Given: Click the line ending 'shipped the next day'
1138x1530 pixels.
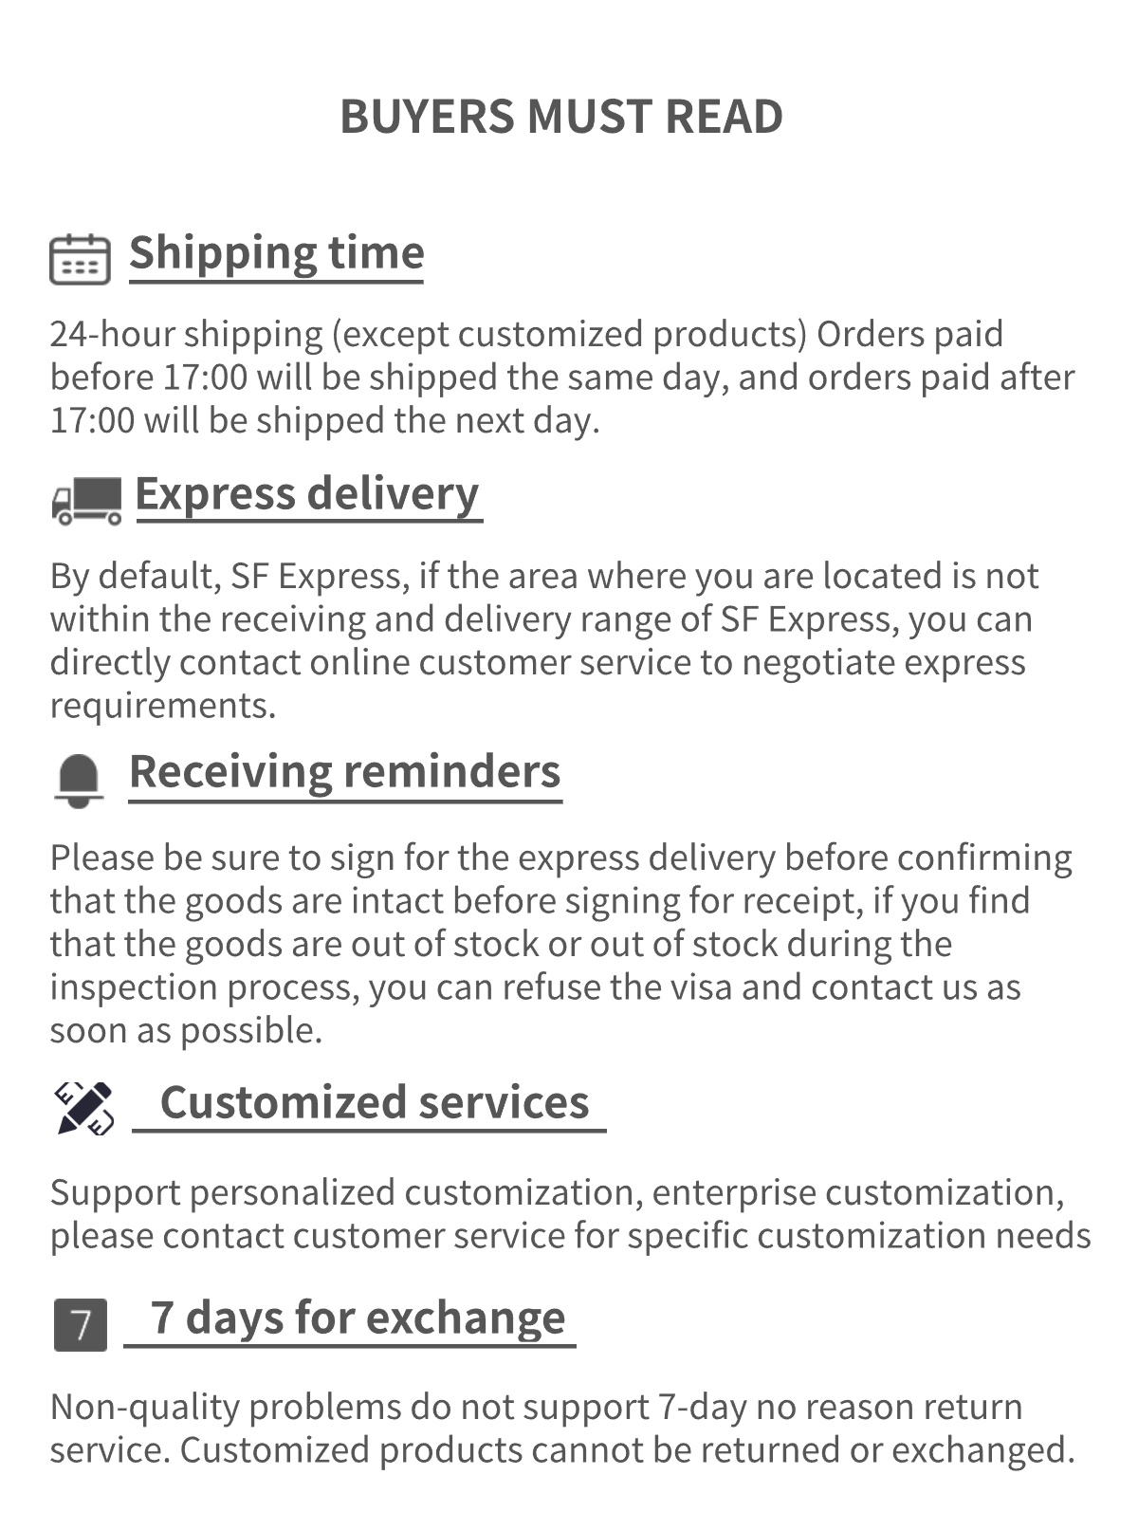Looking at the screenshot, I should (324, 420).
